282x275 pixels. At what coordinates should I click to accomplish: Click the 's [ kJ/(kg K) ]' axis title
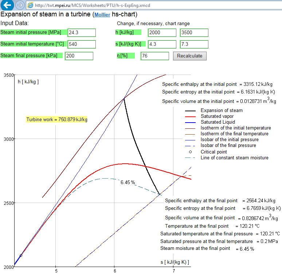click(x=175, y=262)
